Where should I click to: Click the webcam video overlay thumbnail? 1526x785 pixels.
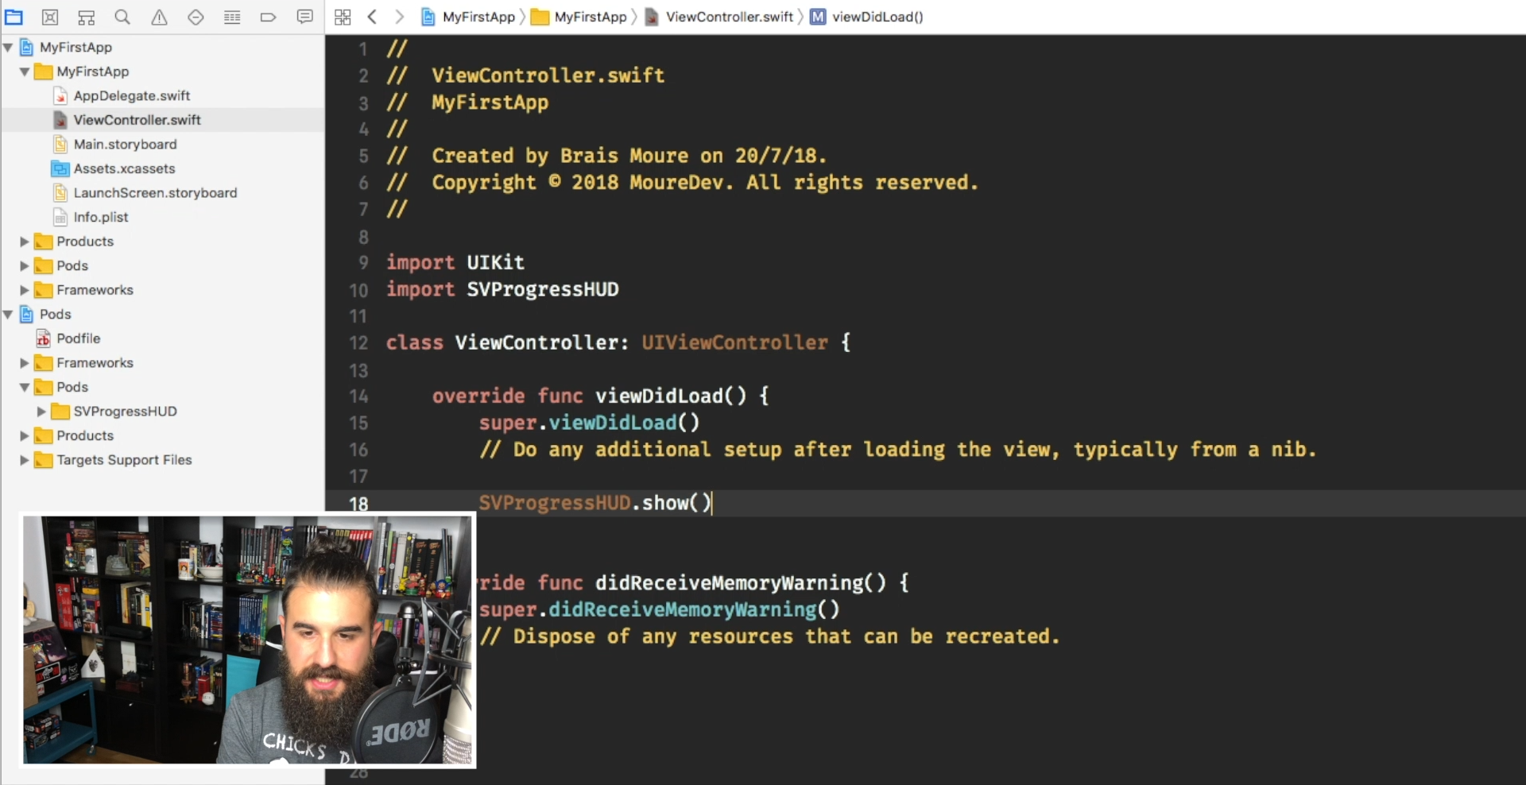click(247, 640)
